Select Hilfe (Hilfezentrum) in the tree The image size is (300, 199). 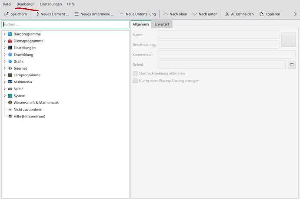[29, 116]
